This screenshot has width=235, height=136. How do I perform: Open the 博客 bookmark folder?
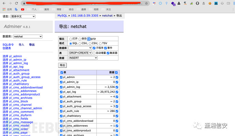tap(57, 9)
